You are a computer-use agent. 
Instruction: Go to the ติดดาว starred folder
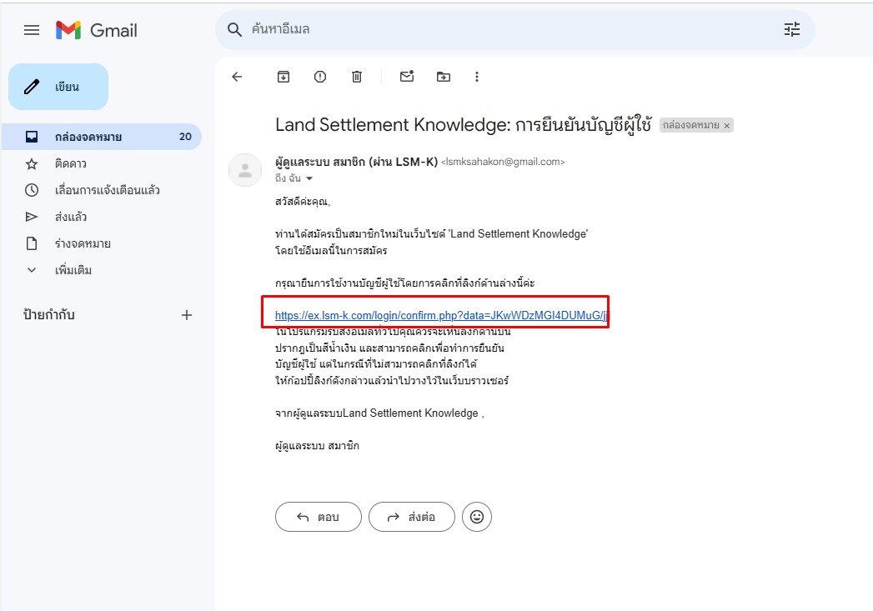[71, 163]
